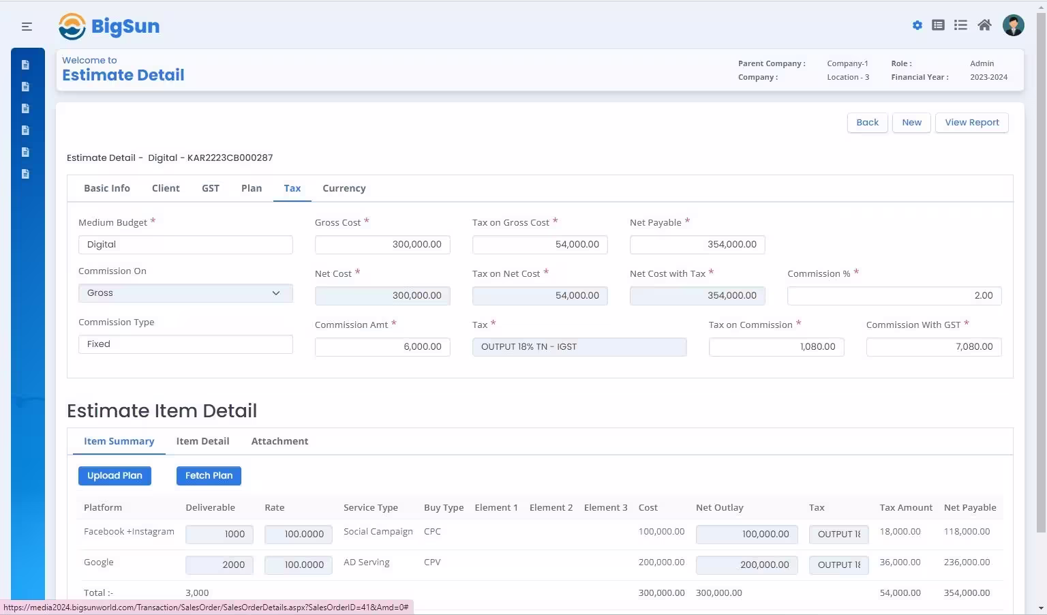Open the Plan tab

click(252, 188)
